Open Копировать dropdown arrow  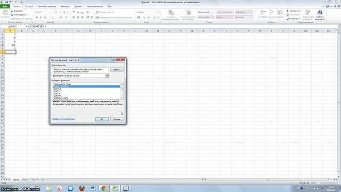(26, 15)
